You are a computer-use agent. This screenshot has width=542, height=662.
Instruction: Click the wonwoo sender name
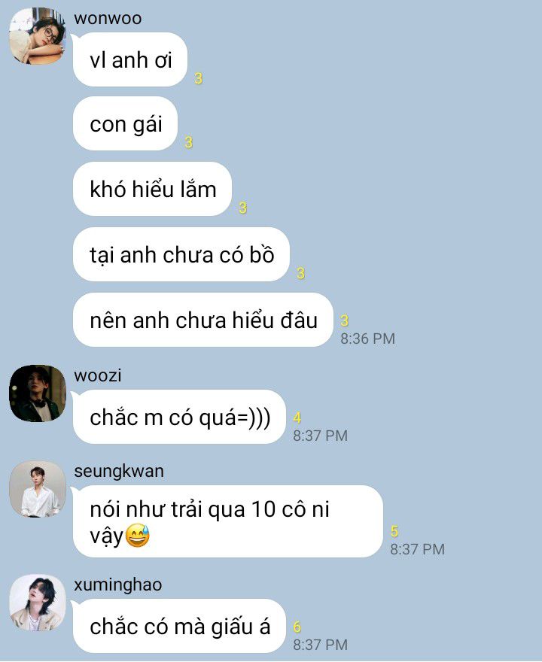tap(108, 19)
